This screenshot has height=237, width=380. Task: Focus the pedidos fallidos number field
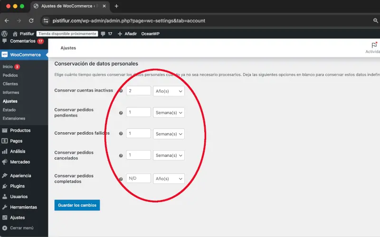coord(138,134)
